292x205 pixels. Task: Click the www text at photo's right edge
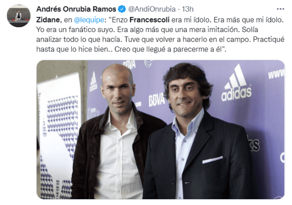pyautogui.click(x=276, y=73)
